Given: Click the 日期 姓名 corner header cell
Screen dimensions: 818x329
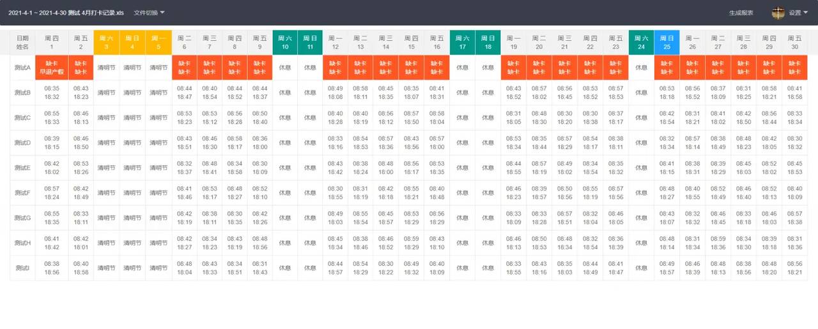Looking at the screenshot, I should tap(23, 43).
